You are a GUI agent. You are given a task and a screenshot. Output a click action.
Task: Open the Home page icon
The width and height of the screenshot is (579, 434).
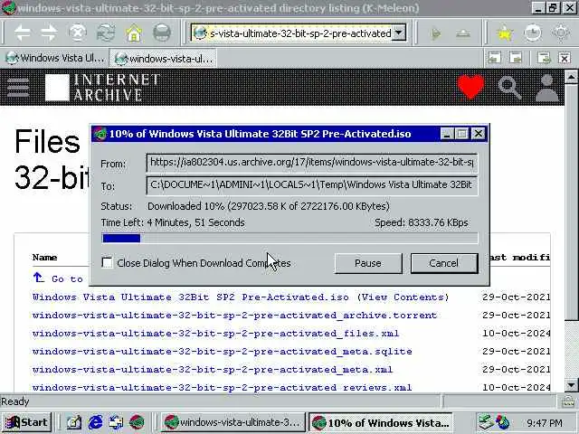[x=134, y=33]
